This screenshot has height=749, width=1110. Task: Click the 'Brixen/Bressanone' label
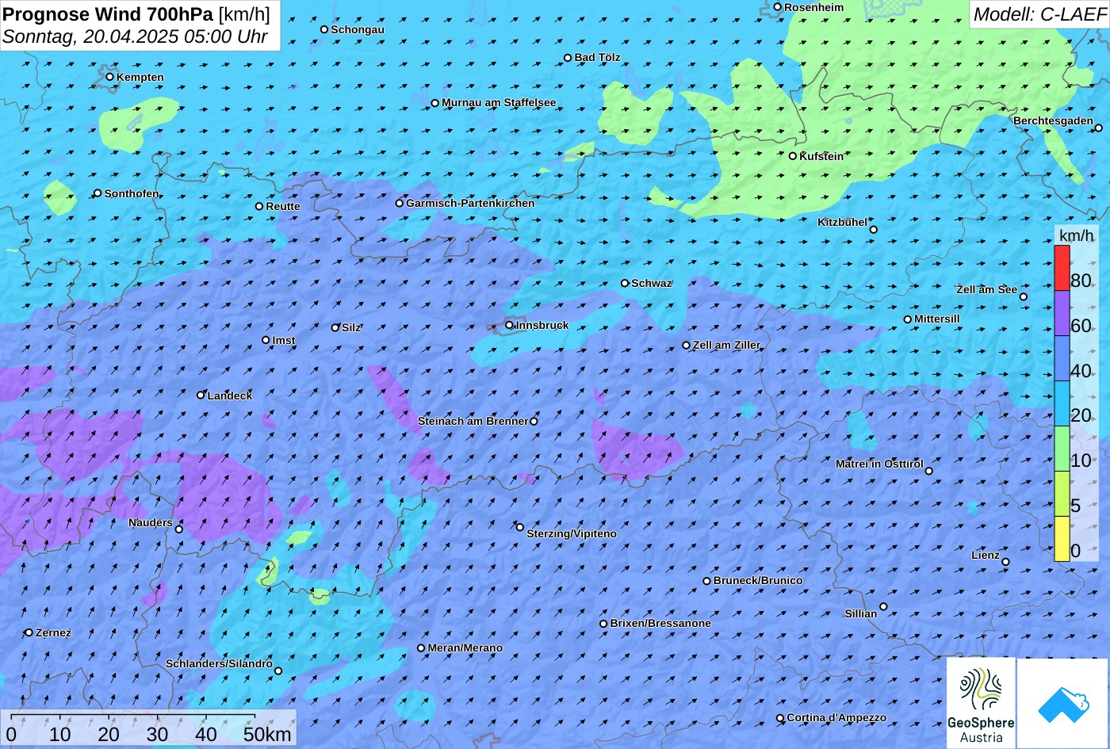pos(660,623)
